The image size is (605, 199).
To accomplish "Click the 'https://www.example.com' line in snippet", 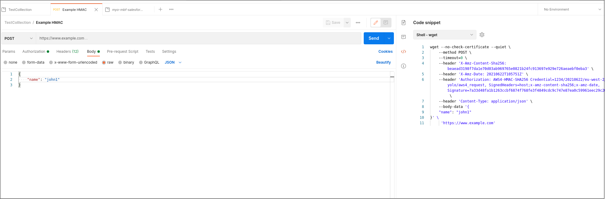I will coord(468,123).
